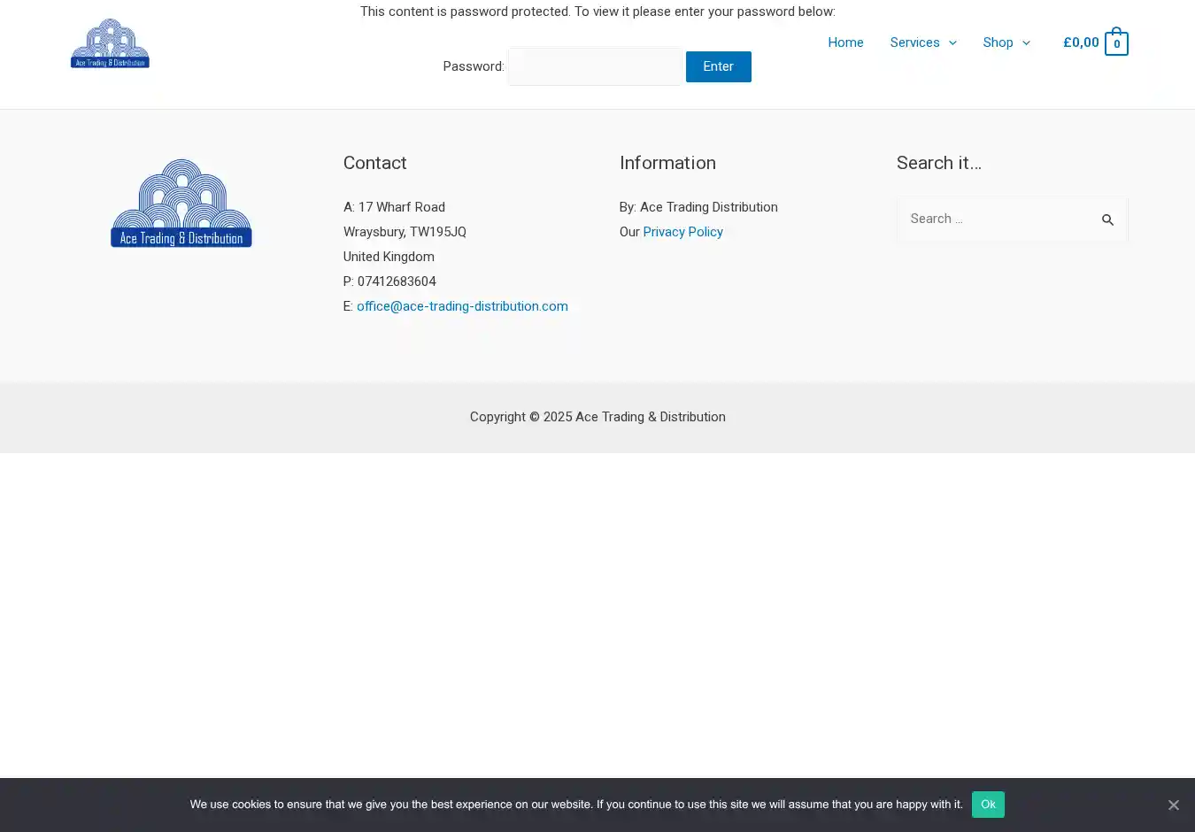1195x832 pixels.
Task: Click the search magnifier icon
Action: point(1107,220)
